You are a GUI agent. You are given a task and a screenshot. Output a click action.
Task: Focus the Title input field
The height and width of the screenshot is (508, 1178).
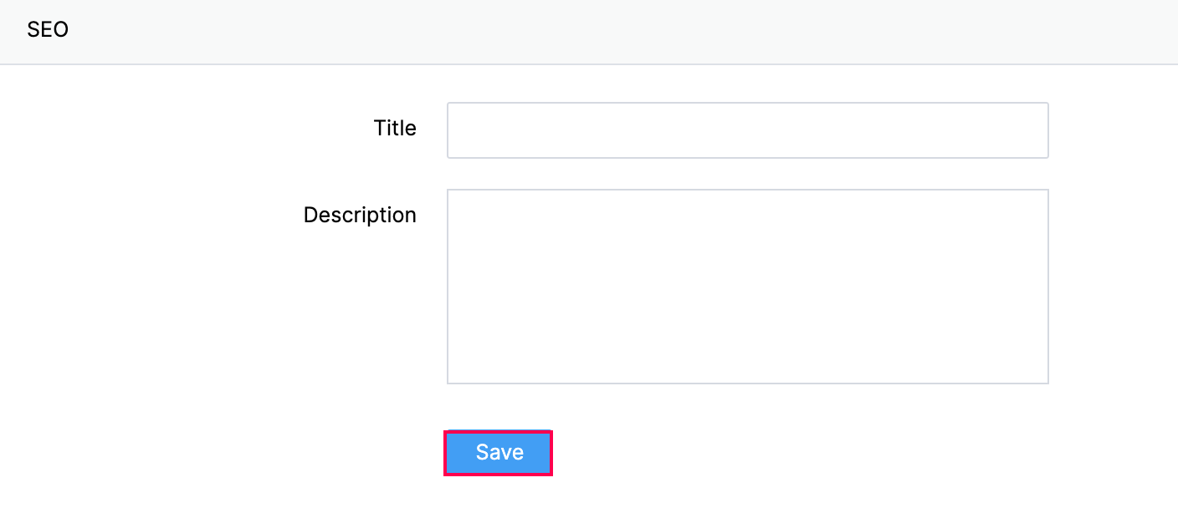[747, 130]
